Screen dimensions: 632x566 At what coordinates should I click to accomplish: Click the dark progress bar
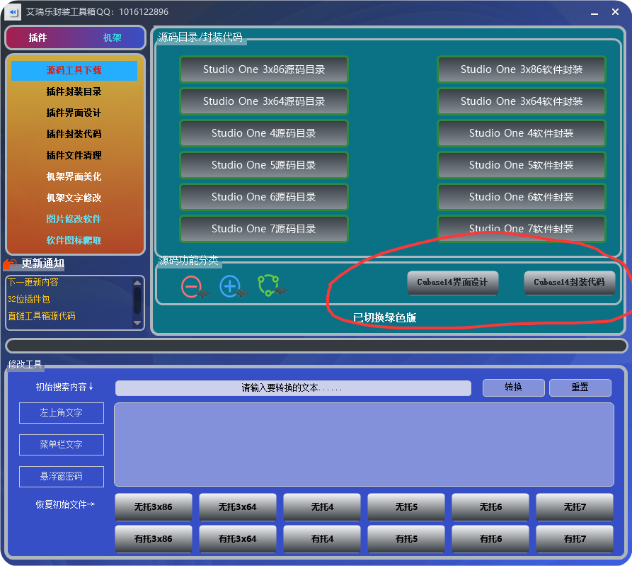316,346
